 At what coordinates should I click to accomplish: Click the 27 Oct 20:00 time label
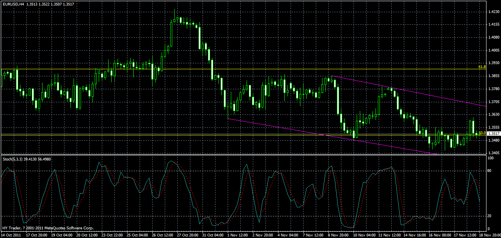click(188, 235)
